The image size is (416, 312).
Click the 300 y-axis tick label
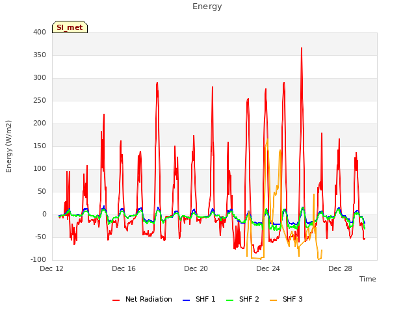click(x=40, y=78)
